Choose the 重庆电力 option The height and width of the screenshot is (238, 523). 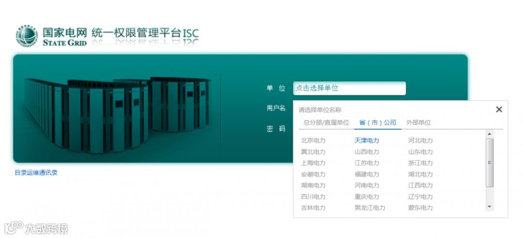pyautogui.click(x=367, y=197)
